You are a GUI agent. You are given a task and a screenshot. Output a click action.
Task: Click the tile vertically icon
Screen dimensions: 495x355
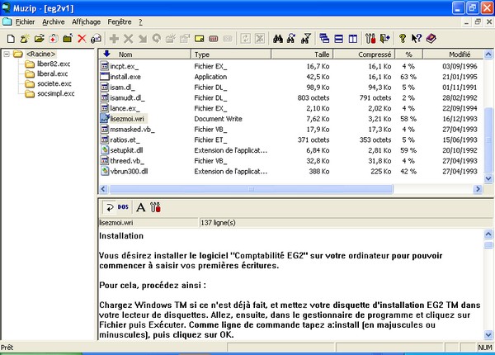click(x=353, y=39)
